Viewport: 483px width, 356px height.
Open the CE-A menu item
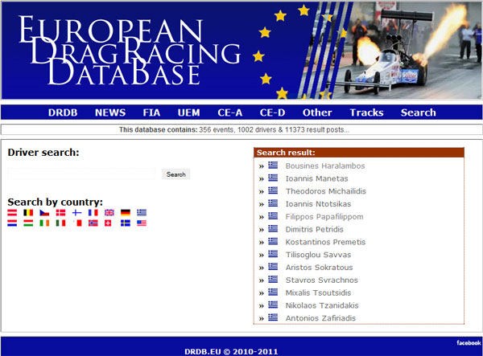point(230,113)
